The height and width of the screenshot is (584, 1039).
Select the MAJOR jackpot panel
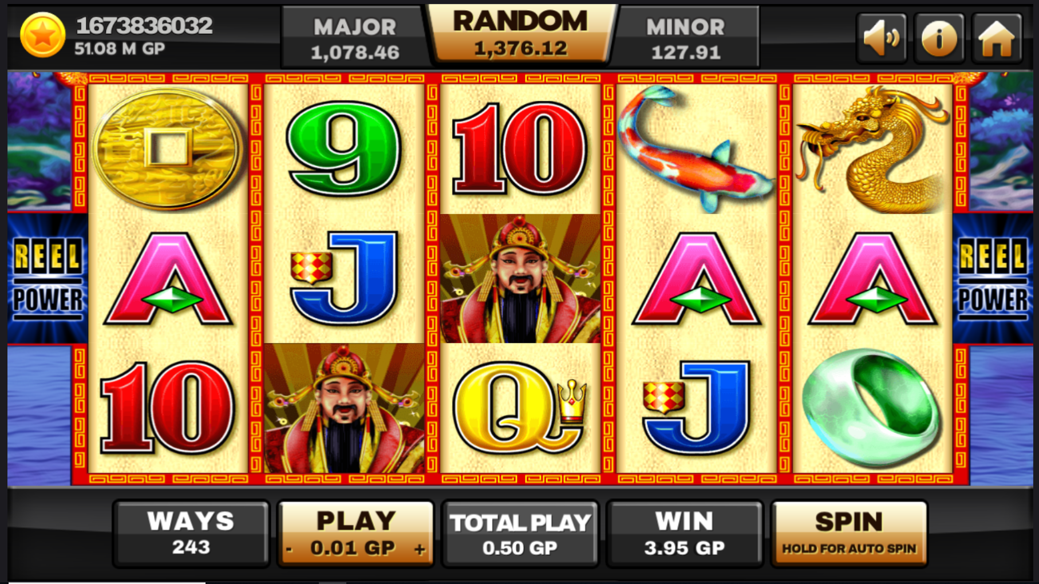[x=355, y=38]
